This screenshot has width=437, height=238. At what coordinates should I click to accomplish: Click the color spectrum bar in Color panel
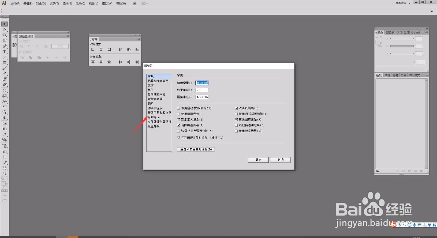(x=400, y=68)
